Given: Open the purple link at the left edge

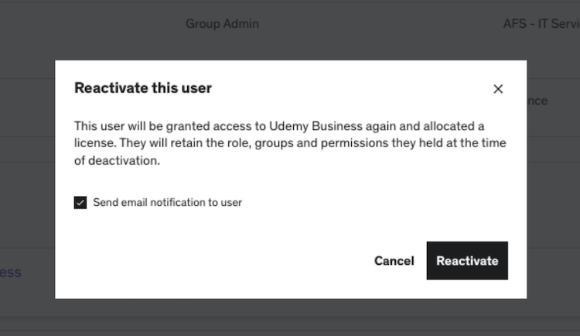Looking at the screenshot, I should click(x=11, y=273).
